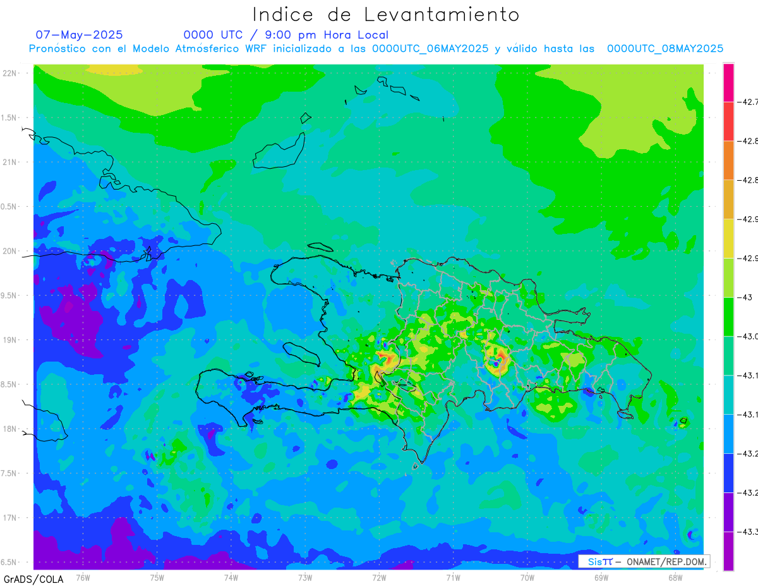Select the bright yellow legend swatch
758x586 pixels.
point(728,238)
